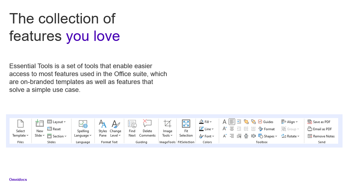This screenshot has height=195, width=348.
Task: Click the Omnidocs footer text
Action: (x=18, y=179)
